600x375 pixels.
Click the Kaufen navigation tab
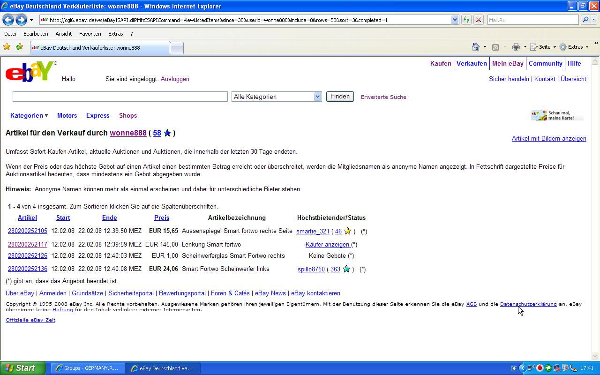[x=441, y=63]
